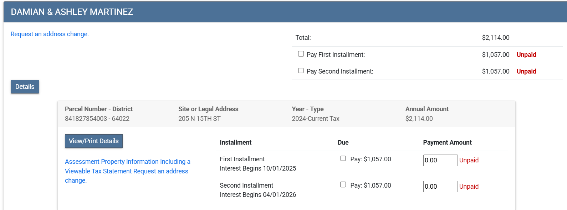Click Unpaid status beside Pay Second Installment
567x210 pixels.
[x=526, y=71]
